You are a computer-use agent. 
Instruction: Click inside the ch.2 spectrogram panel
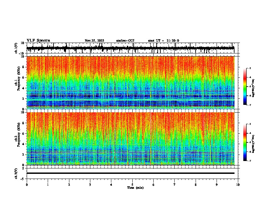pos(131,139)
